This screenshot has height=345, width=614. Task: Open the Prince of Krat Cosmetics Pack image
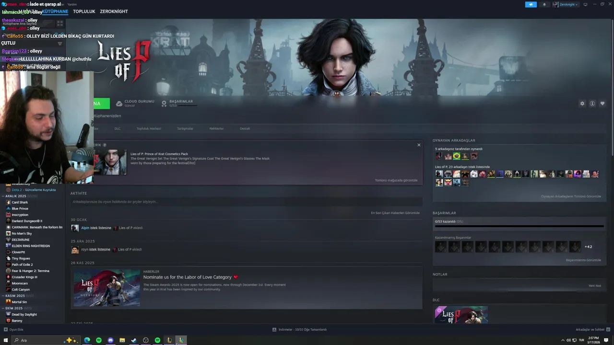pyautogui.click(x=110, y=162)
